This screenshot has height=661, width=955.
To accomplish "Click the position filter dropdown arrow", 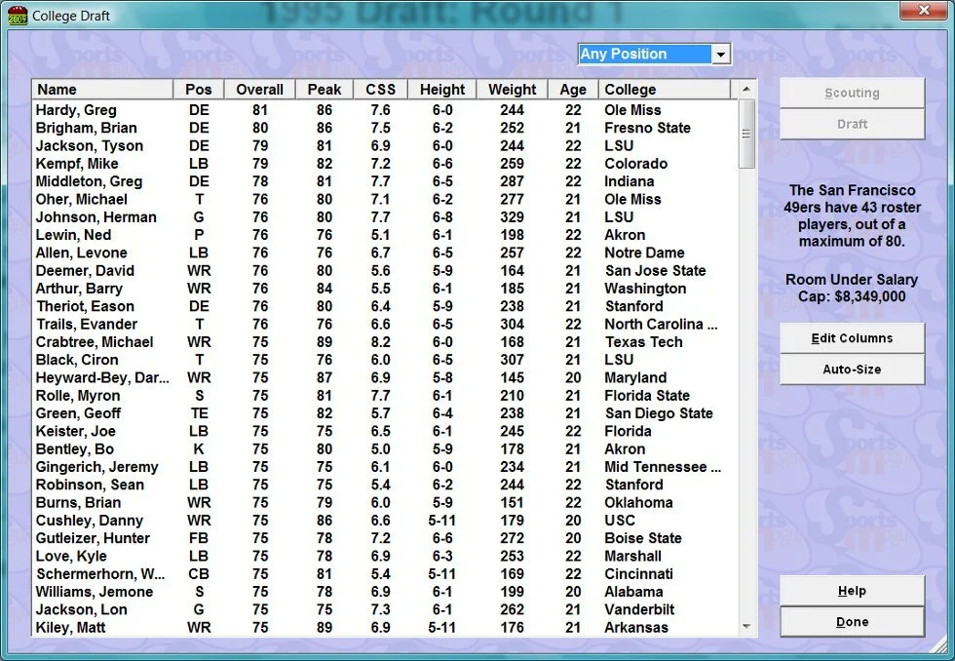I will pos(719,55).
